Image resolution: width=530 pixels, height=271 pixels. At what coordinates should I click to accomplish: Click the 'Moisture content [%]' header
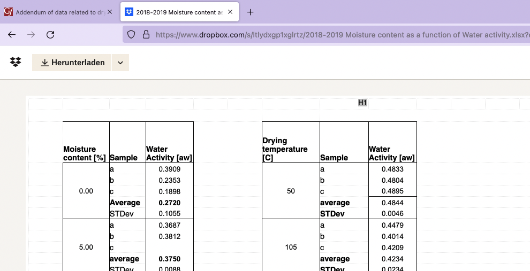coord(85,153)
